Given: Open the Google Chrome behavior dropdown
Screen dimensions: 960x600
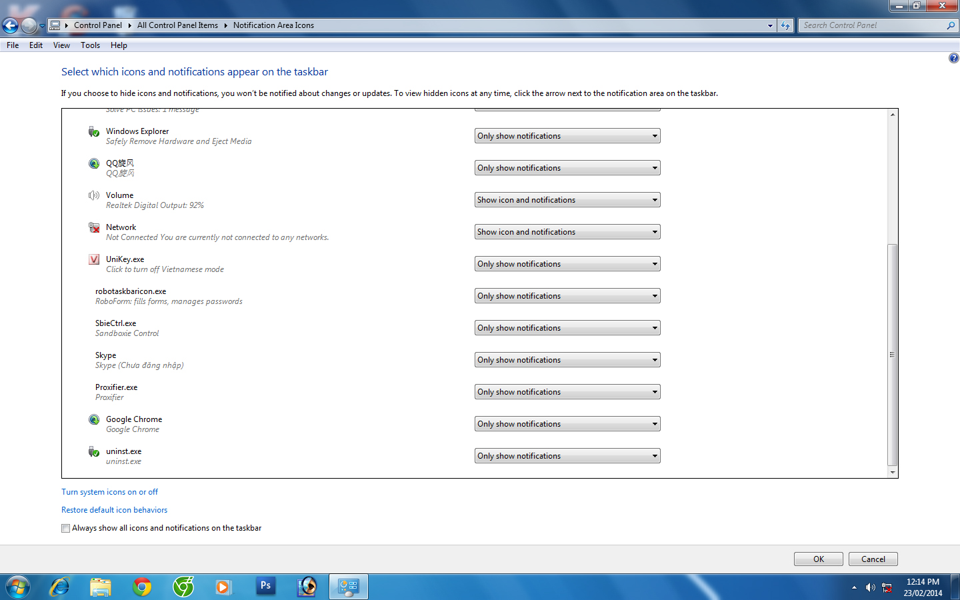Looking at the screenshot, I should 567,424.
